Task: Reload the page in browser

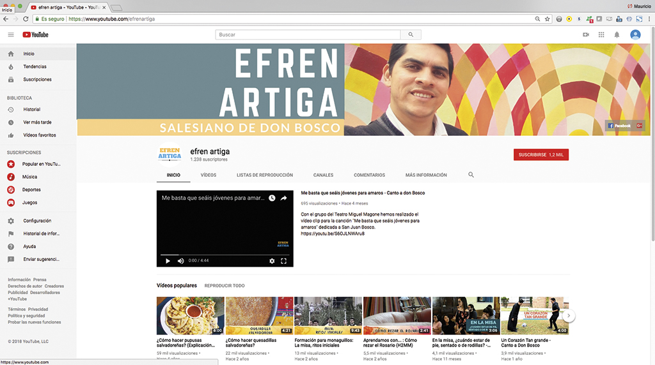Action: pos(26,19)
